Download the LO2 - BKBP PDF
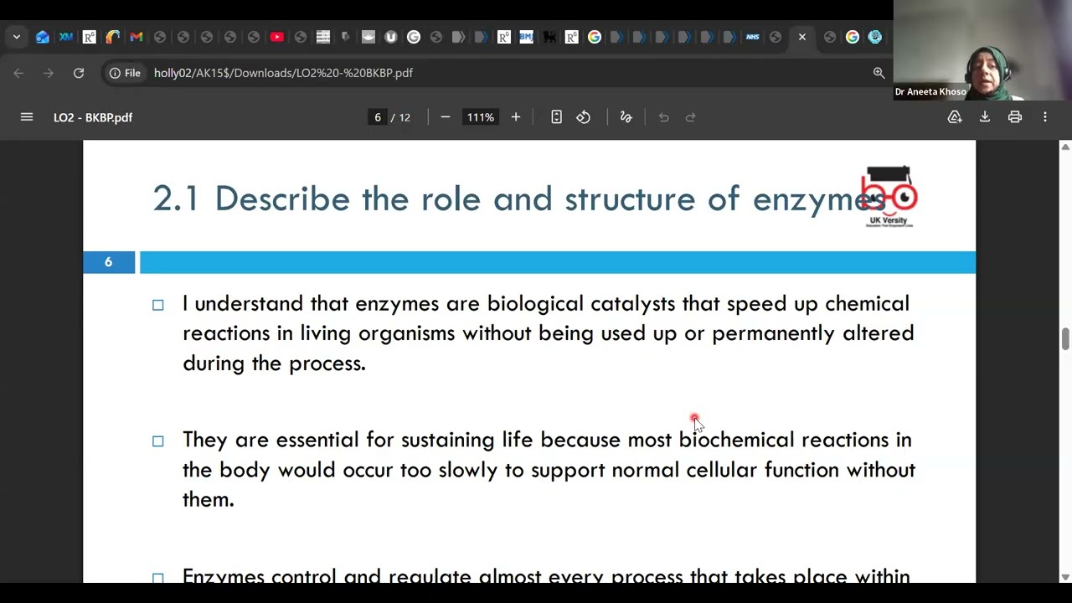The height and width of the screenshot is (603, 1072). tap(985, 117)
